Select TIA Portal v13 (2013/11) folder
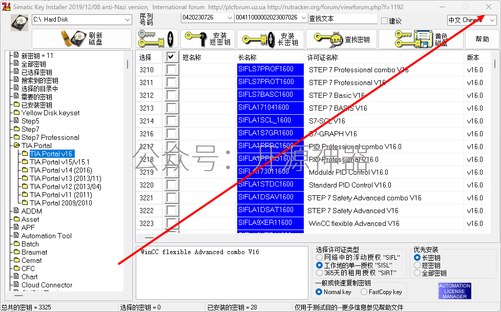 click(66, 178)
